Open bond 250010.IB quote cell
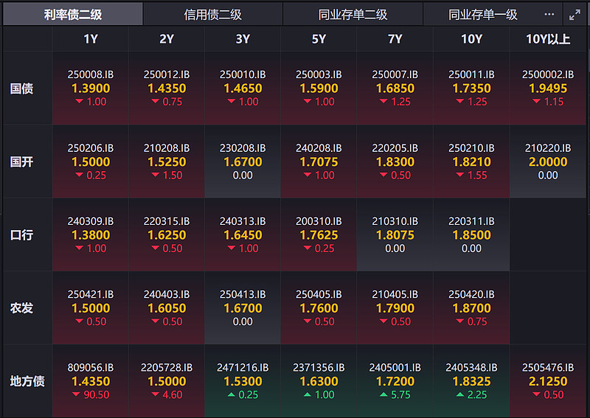Screen dimensions: 590x418 243,88
